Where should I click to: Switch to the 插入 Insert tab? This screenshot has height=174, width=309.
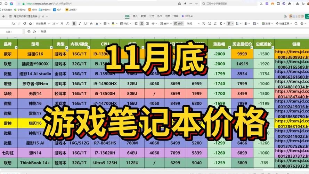[x=135, y=16]
